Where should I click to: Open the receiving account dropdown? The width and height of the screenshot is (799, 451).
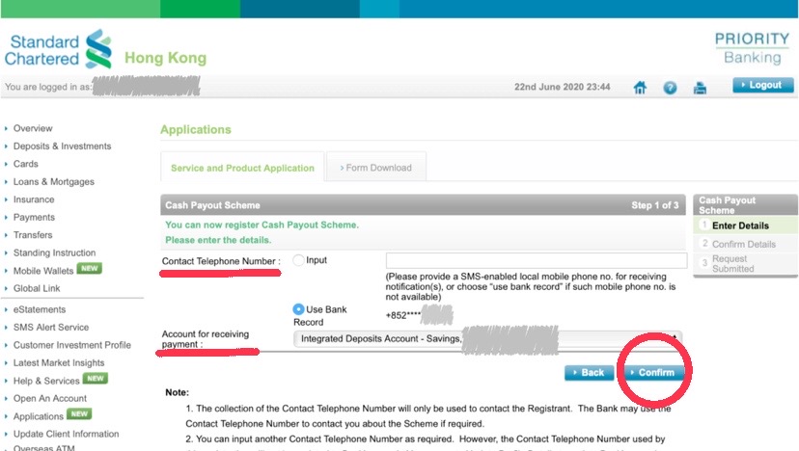pyautogui.click(x=487, y=338)
